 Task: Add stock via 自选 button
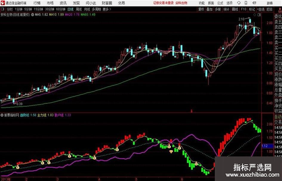coord(261,9)
